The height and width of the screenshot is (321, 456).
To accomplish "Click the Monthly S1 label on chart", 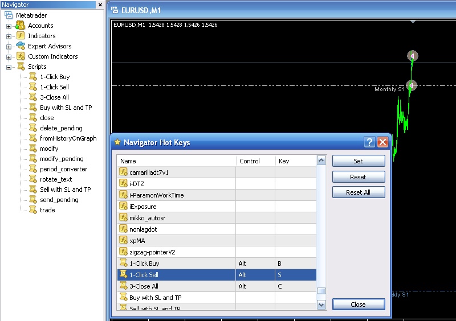I will (x=389, y=89).
